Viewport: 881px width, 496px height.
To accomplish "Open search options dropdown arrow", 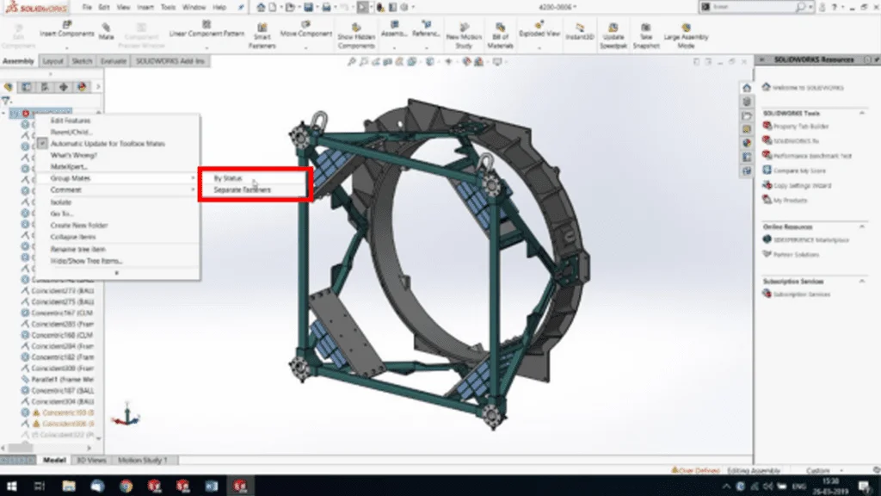I will (810, 7).
